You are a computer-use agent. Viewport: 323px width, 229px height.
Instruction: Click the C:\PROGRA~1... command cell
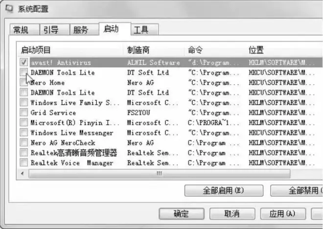(213, 123)
